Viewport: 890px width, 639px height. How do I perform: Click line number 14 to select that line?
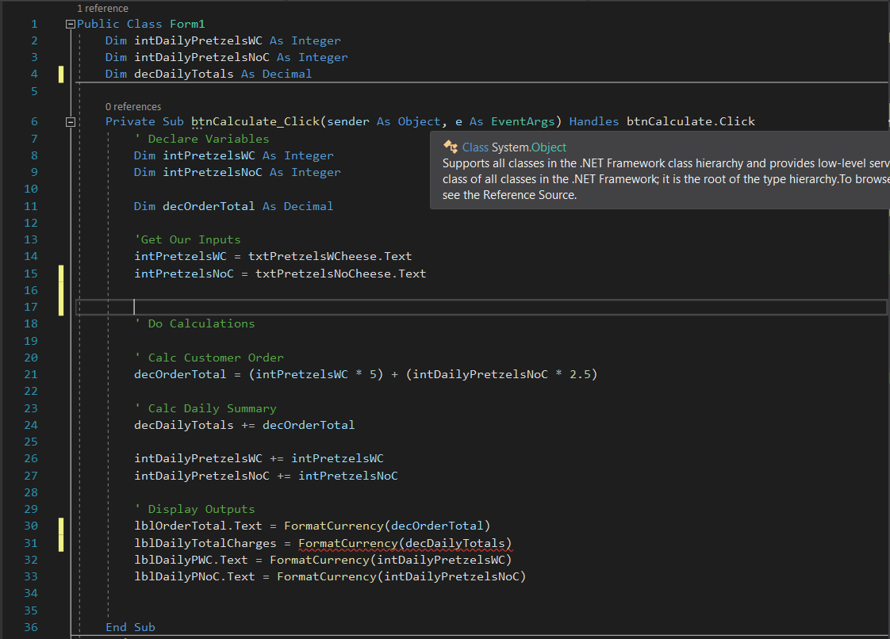pyautogui.click(x=30, y=255)
